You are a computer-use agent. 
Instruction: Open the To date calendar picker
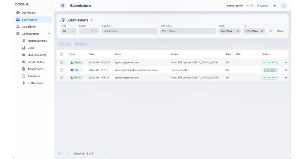[x=262, y=31]
